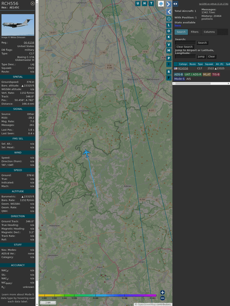230x306 pixels.
Task: Click the FMS SEL section header
Action: (18, 139)
